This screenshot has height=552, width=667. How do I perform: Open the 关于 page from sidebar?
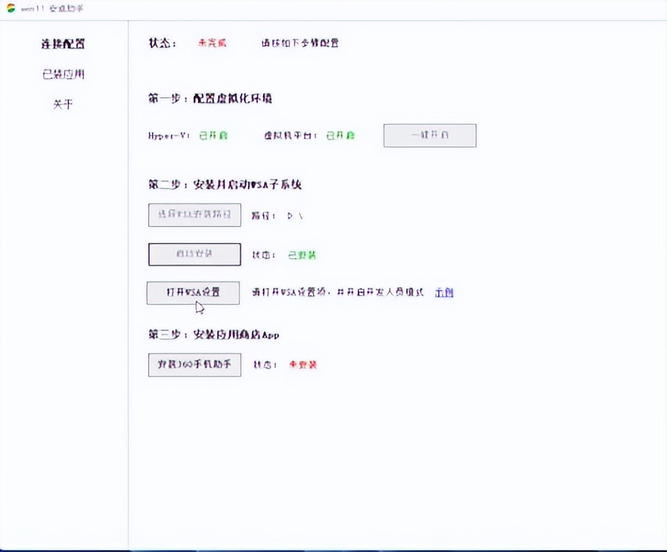[x=63, y=105]
